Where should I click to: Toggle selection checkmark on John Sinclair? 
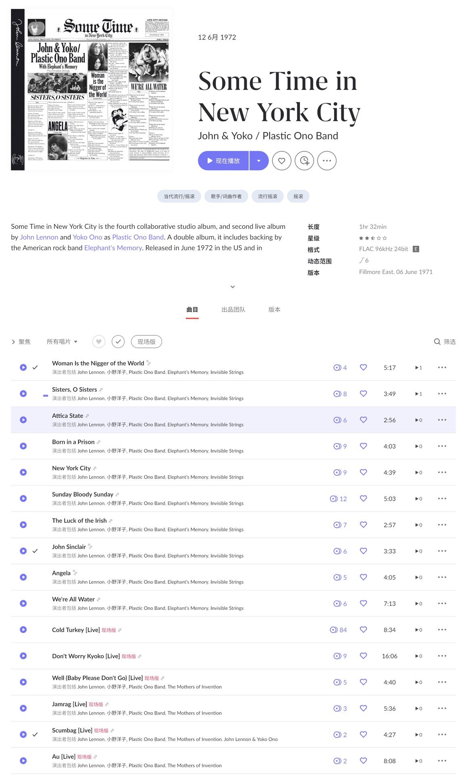point(35,551)
